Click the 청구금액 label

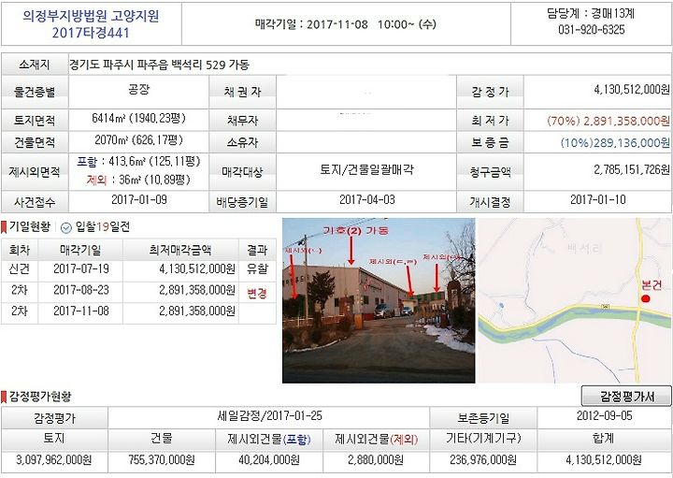[490, 172]
